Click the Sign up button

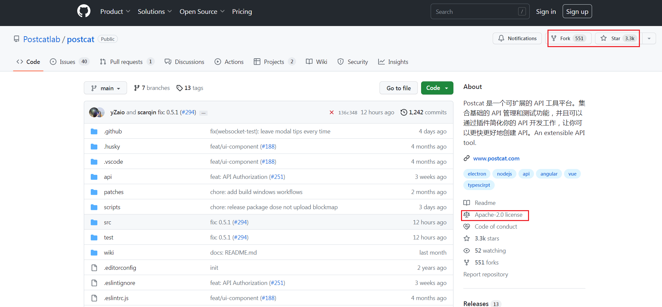pyautogui.click(x=577, y=12)
